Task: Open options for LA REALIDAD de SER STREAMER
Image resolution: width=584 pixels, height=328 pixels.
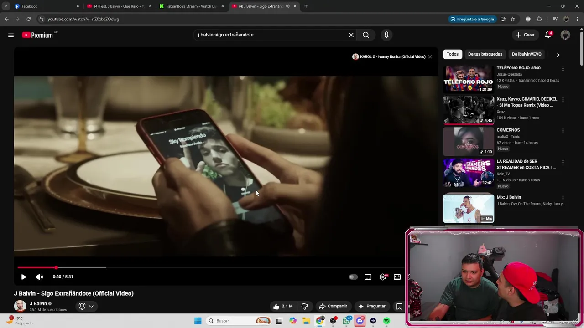Action: click(563, 162)
